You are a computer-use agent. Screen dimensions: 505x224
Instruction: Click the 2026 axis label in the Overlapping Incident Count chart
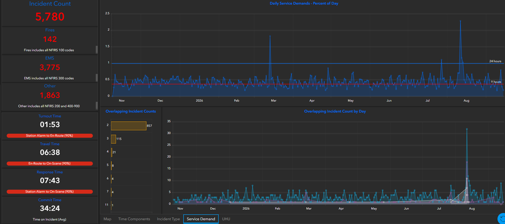246,209
